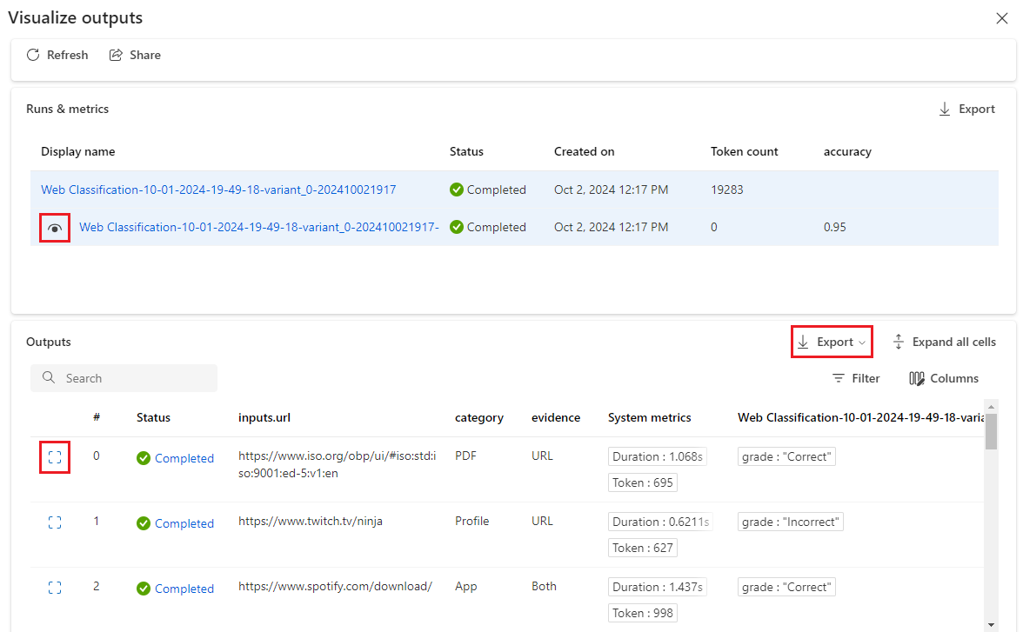
Task: Open the Outputs Export dropdown
Action: [x=832, y=342]
